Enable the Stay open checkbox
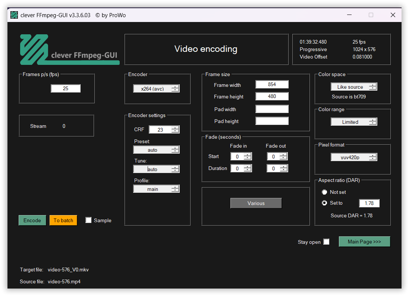The height and width of the screenshot is (296, 409). tap(326, 242)
